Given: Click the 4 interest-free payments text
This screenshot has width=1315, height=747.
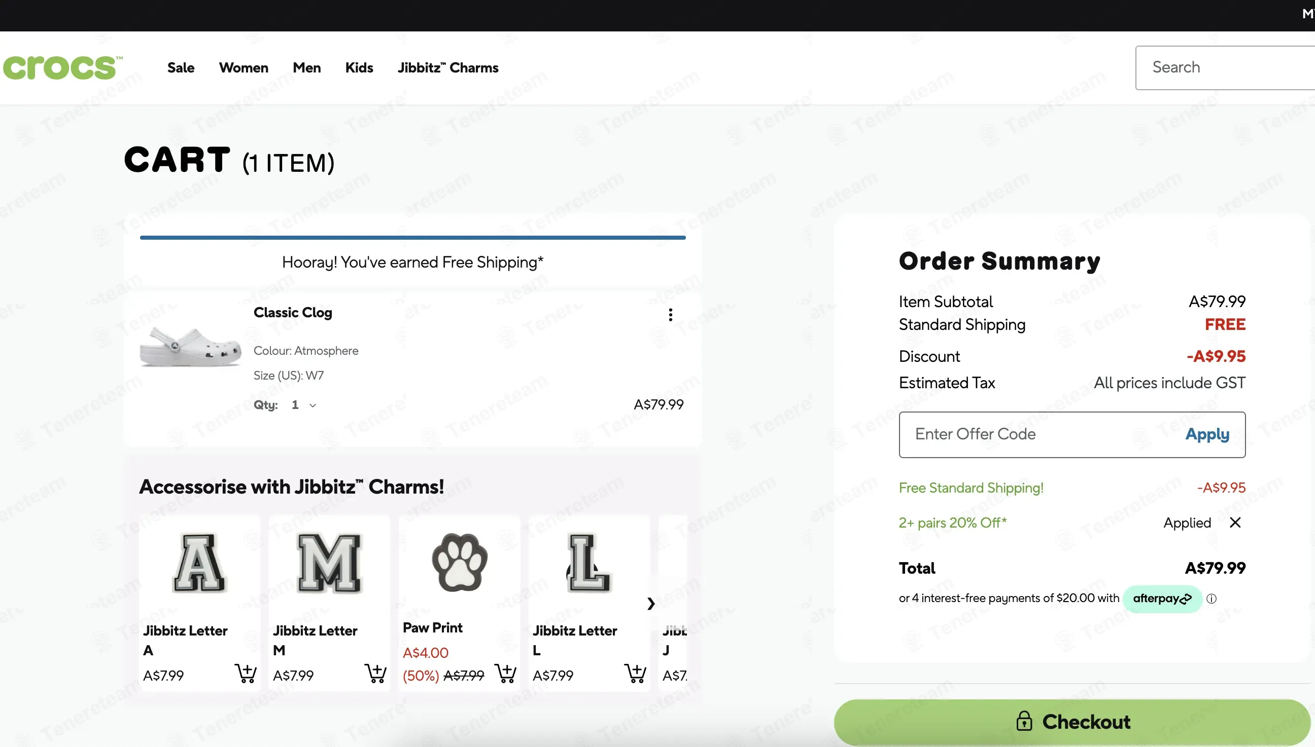Looking at the screenshot, I should (x=1009, y=598).
